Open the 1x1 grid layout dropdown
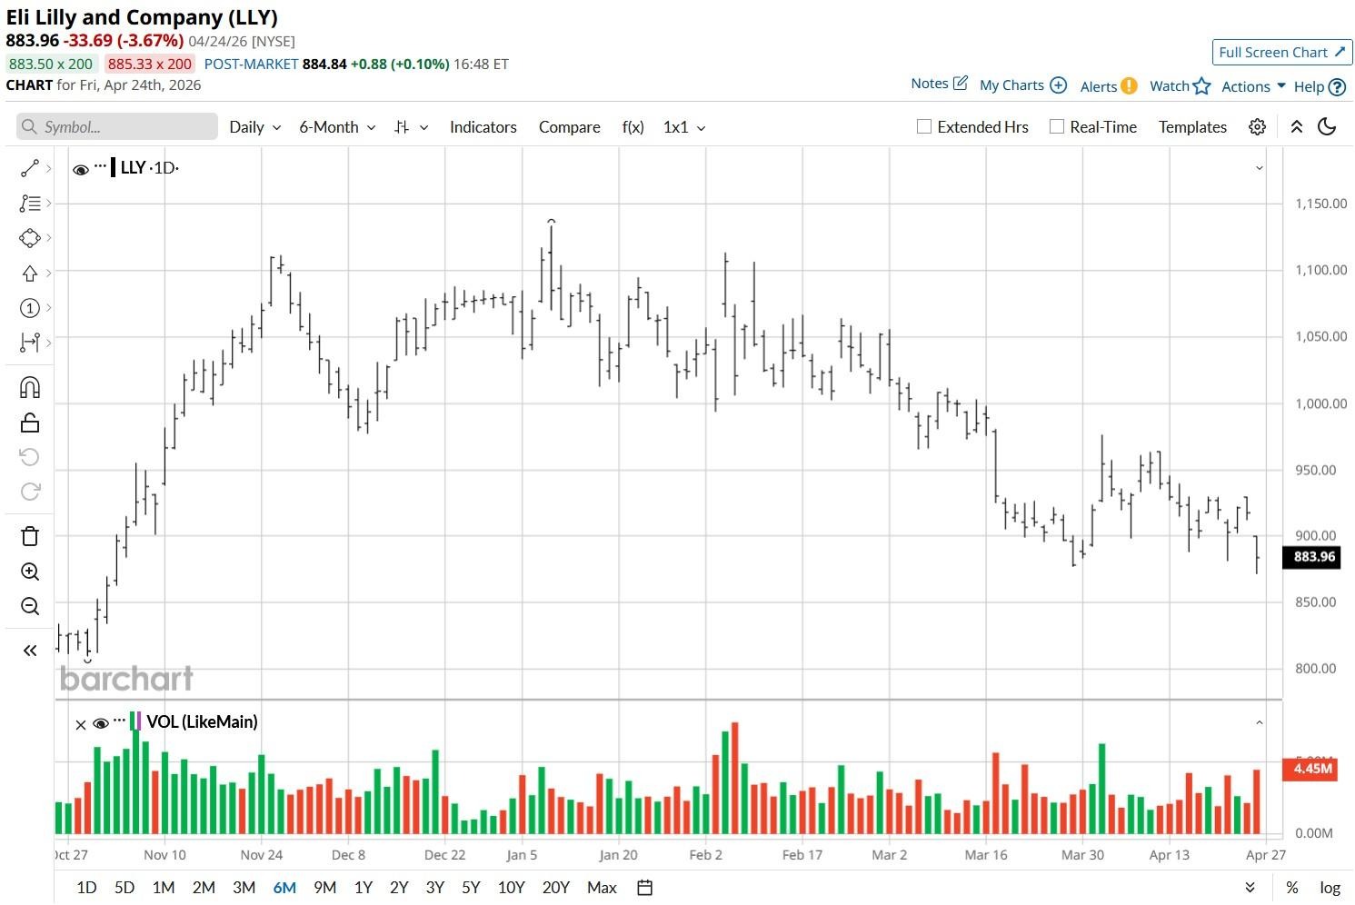 pyautogui.click(x=684, y=127)
